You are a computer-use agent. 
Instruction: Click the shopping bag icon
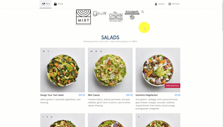[55, 4]
